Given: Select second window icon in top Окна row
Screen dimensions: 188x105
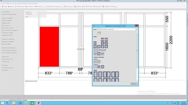Looking at the screenshot, I should pos(106,39).
